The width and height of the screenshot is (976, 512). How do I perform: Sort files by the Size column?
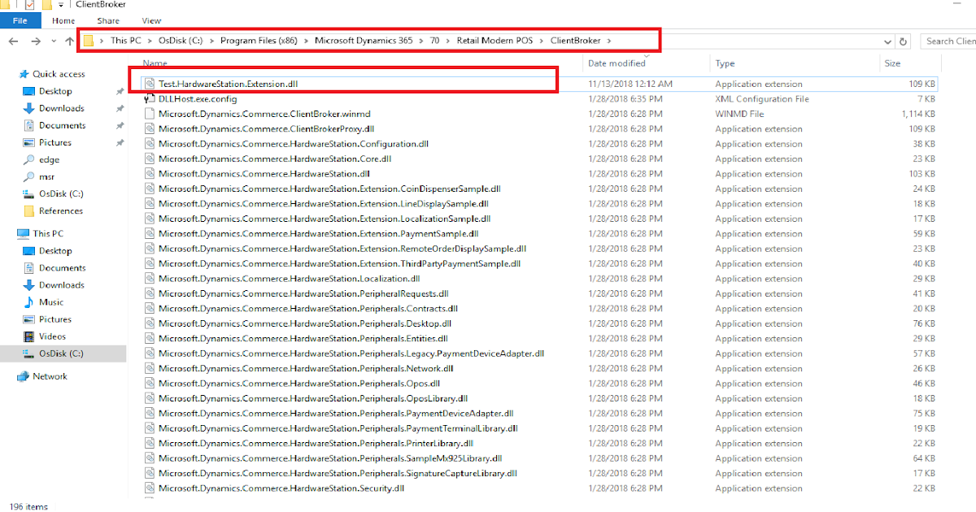(892, 63)
